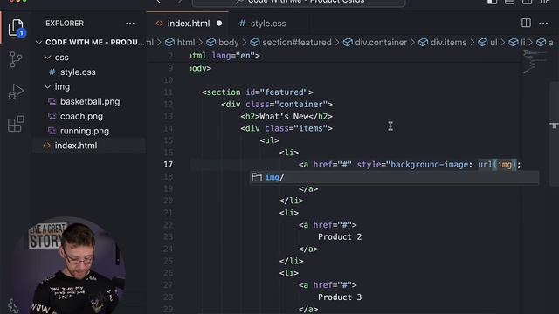Open the Explorer view in activity bar

pyautogui.click(x=16, y=28)
